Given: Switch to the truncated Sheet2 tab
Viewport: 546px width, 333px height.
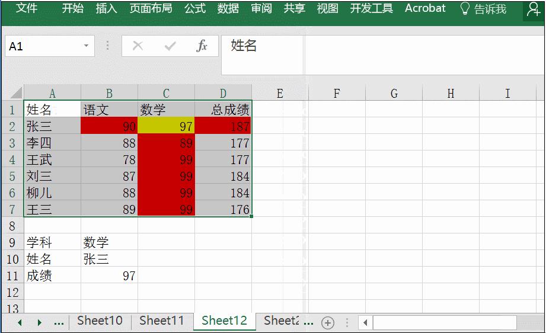Looking at the screenshot, I should [x=282, y=321].
